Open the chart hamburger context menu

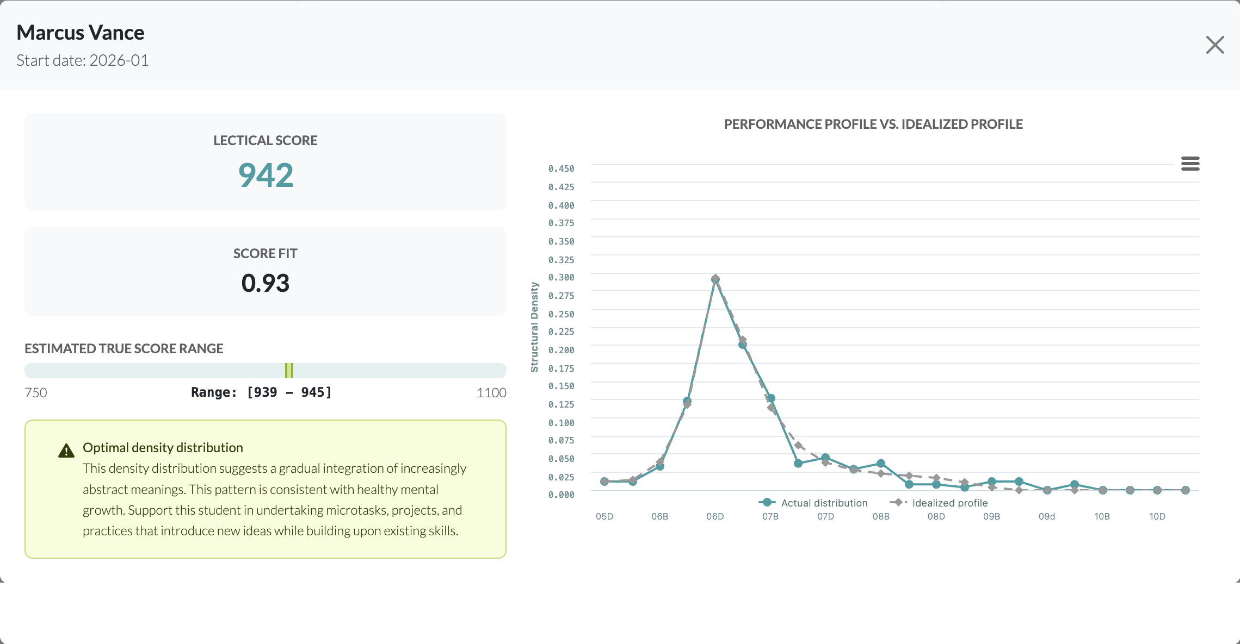(1190, 164)
